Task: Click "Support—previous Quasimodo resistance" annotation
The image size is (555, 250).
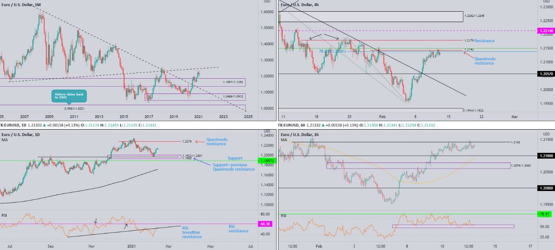Action: click(x=233, y=167)
